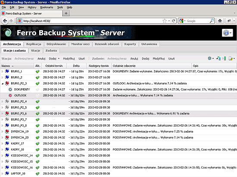Expand the BIURO_2 station row
This screenshot has width=237, height=177.
pos(3,78)
